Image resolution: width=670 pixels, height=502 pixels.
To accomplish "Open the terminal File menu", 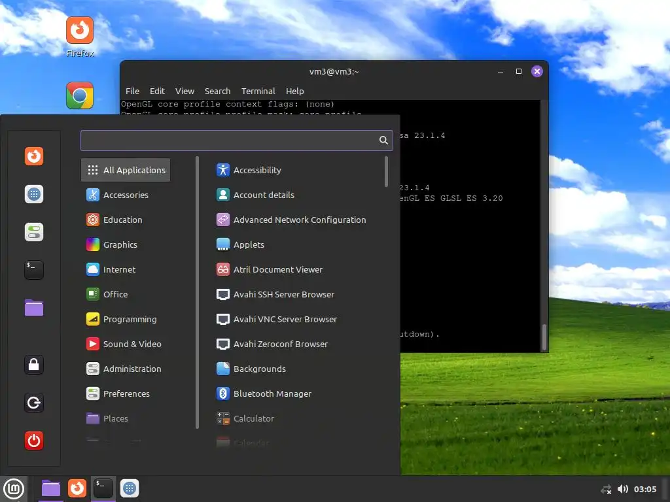I will [x=132, y=91].
